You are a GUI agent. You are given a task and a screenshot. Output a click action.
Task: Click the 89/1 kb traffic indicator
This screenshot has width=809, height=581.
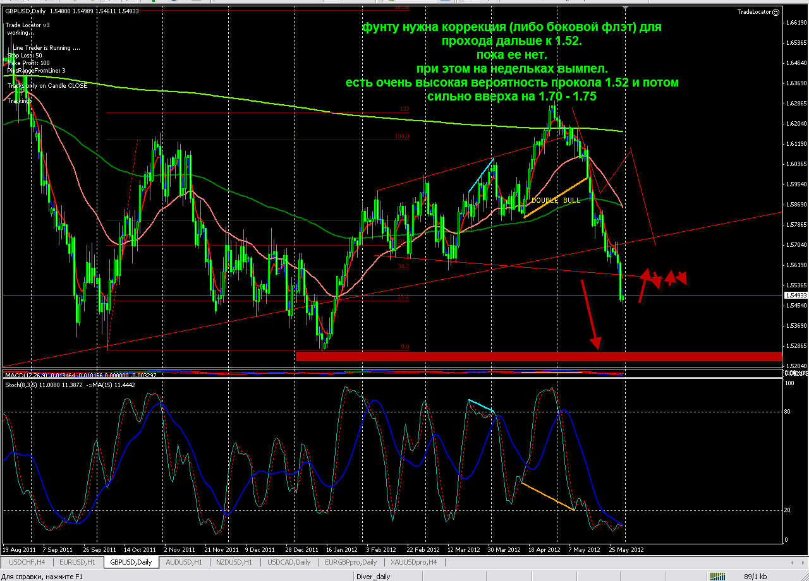[755, 576]
